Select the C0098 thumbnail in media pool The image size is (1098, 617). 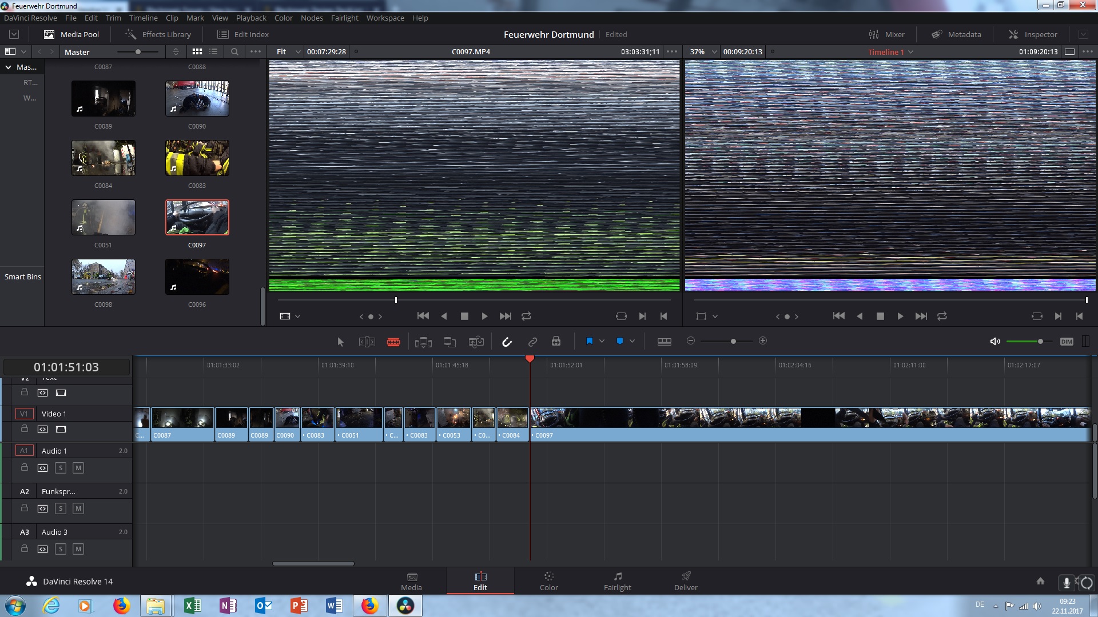104,277
